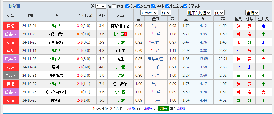This screenshot has width=274, height=114.
Task: Click the corner count 7-4
Action: click(102, 84)
